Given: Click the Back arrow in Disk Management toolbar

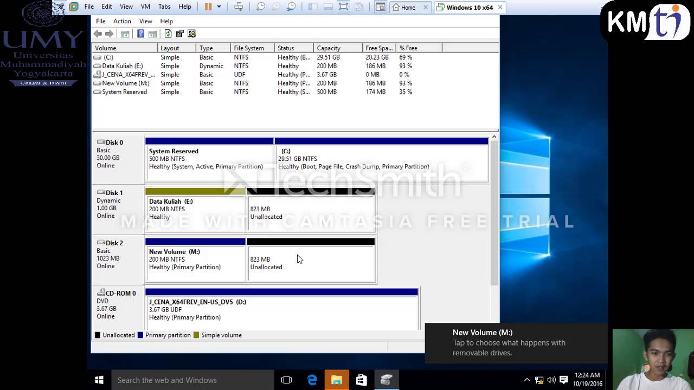Looking at the screenshot, I should 98,34.
